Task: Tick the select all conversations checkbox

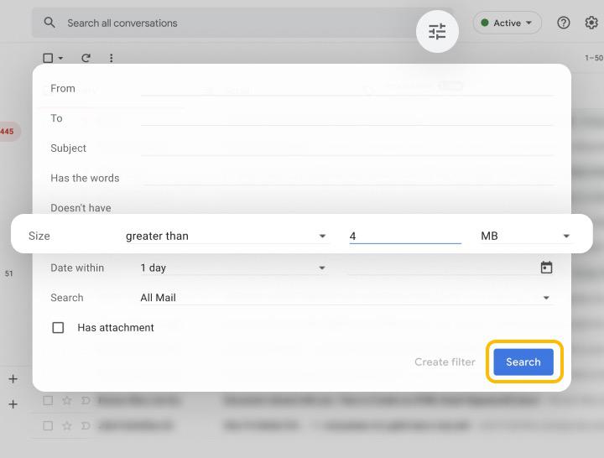Action: [48, 58]
